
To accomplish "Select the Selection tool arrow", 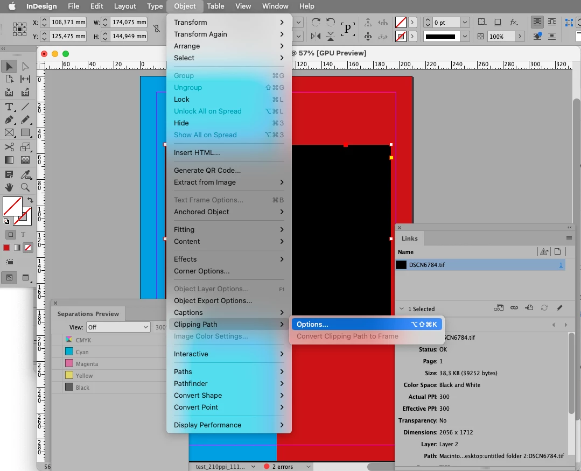I will point(9,66).
